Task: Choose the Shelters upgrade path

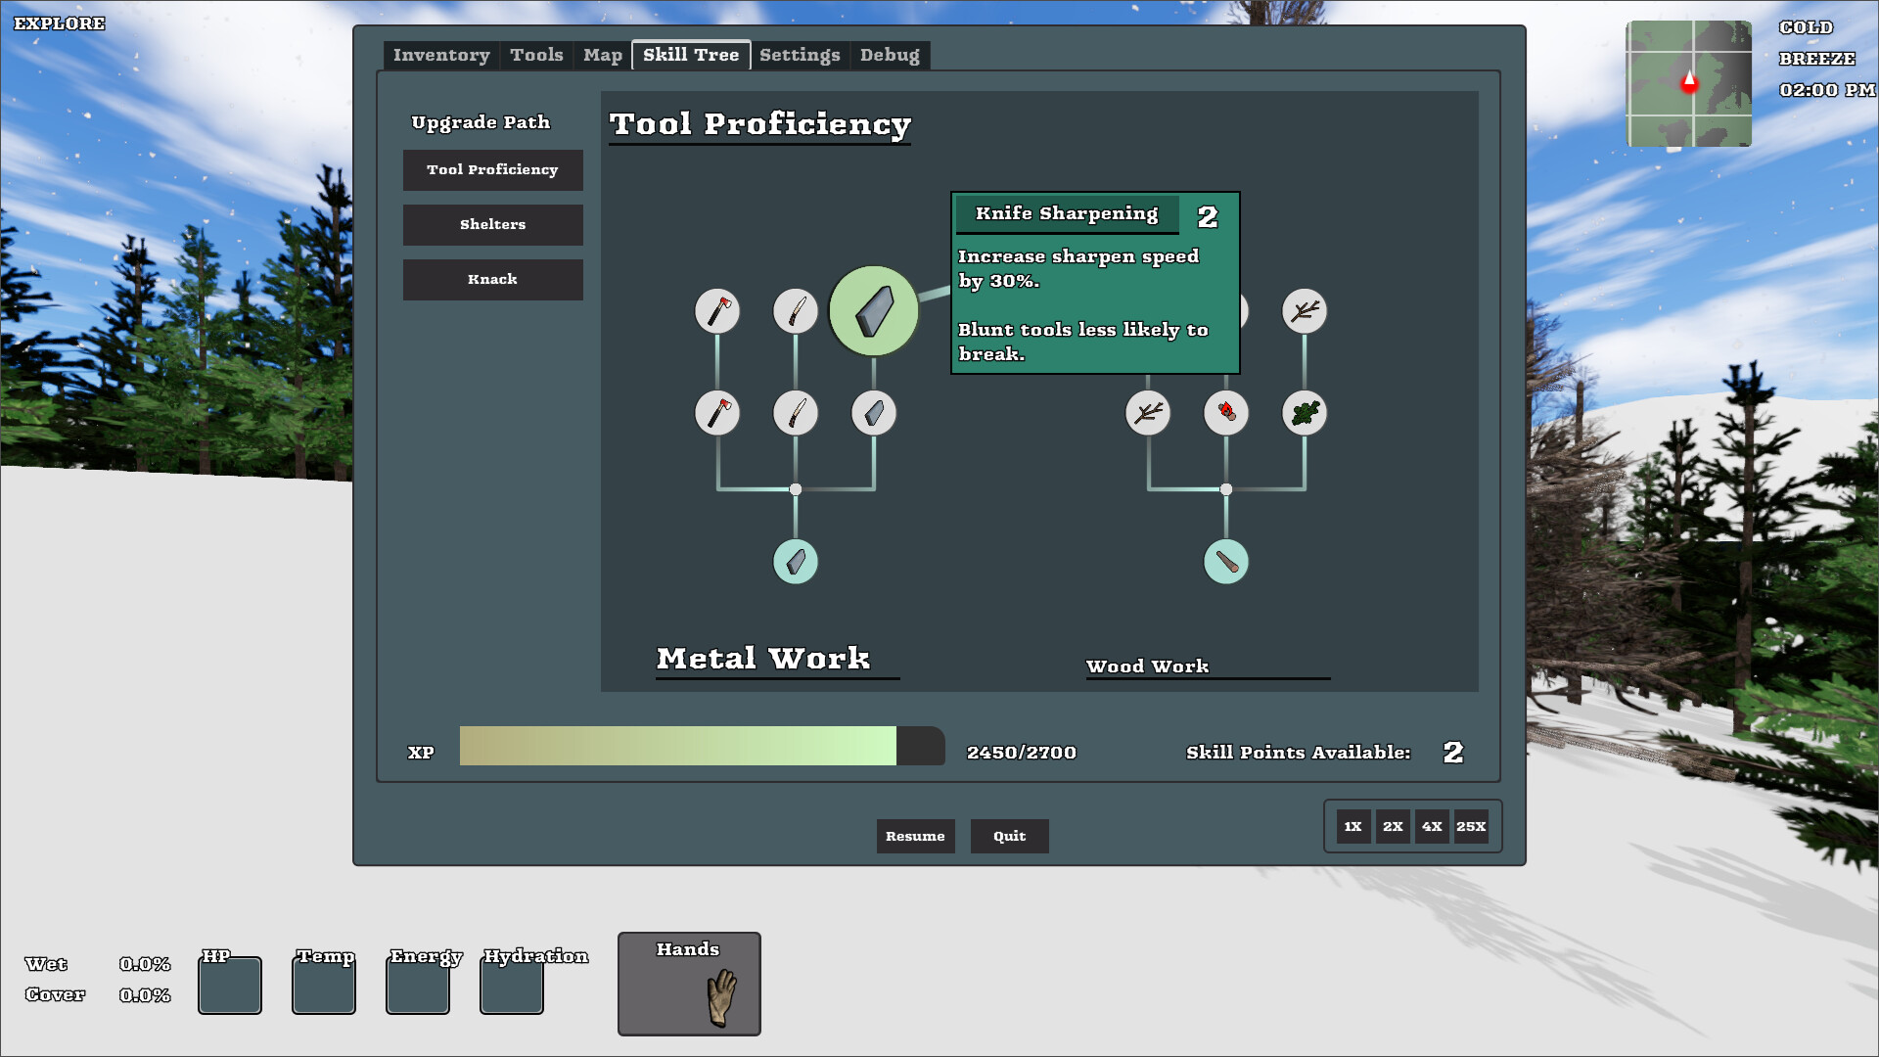Action: 492,225
